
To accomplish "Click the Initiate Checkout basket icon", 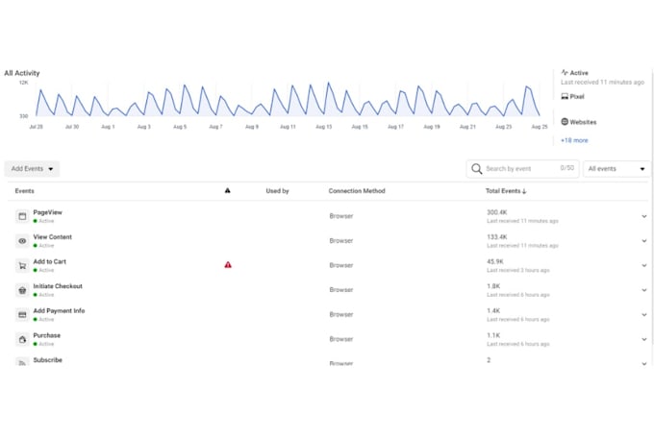I will pyautogui.click(x=22, y=290).
